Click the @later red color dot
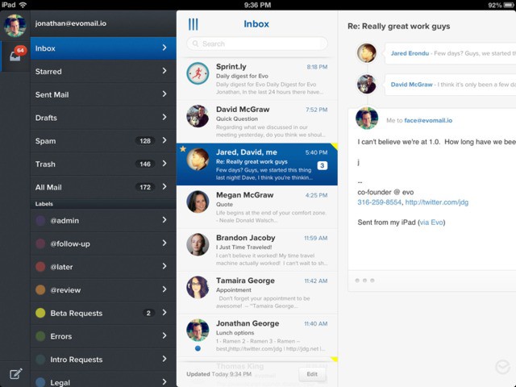The height and width of the screenshot is (387, 516). (x=40, y=267)
